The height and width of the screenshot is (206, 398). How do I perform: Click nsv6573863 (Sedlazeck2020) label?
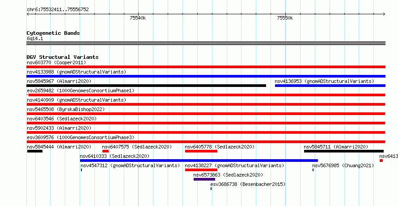click(x=228, y=175)
